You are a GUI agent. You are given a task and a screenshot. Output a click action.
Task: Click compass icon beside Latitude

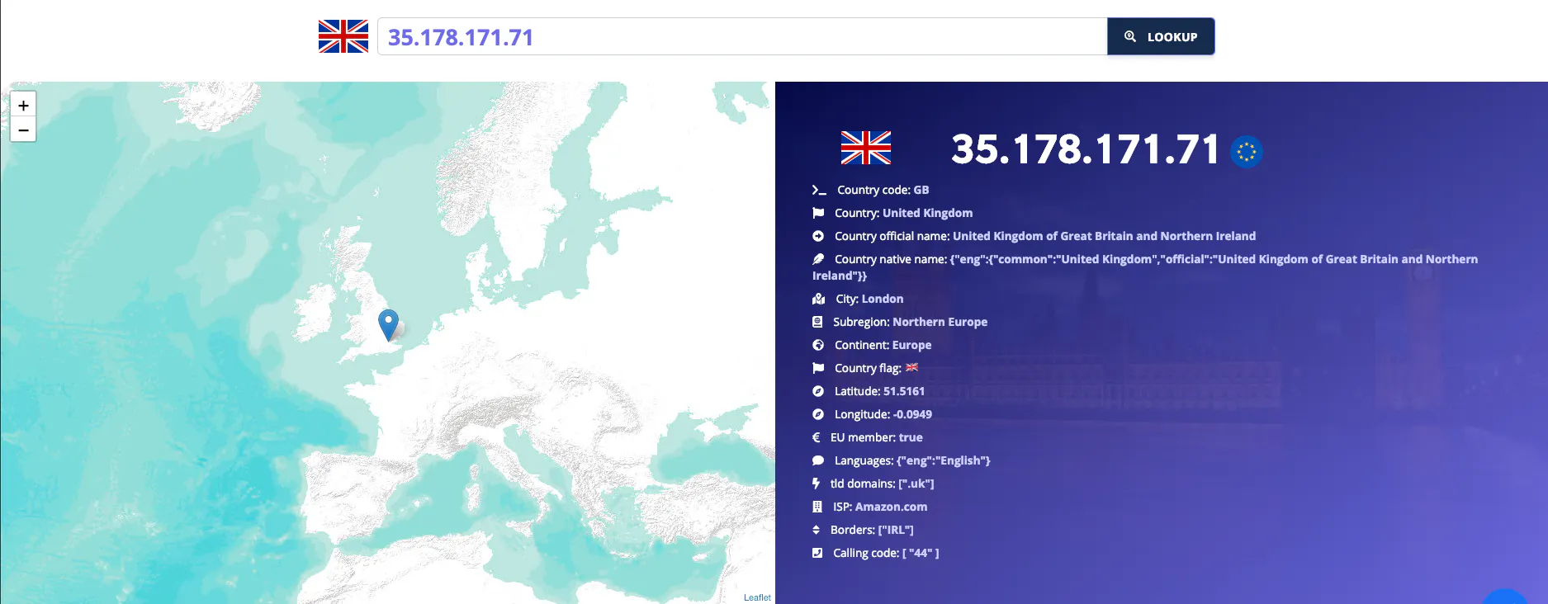(x=818, y=391)
